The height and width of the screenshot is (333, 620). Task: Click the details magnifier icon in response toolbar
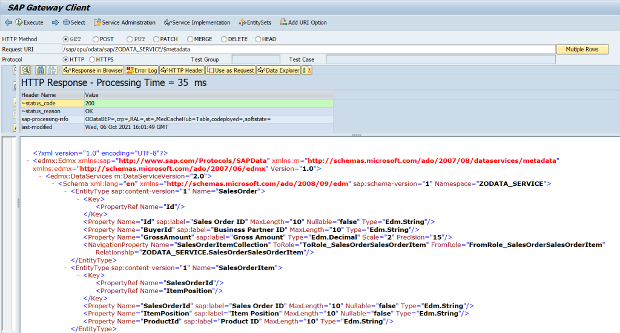pos(25,70)
